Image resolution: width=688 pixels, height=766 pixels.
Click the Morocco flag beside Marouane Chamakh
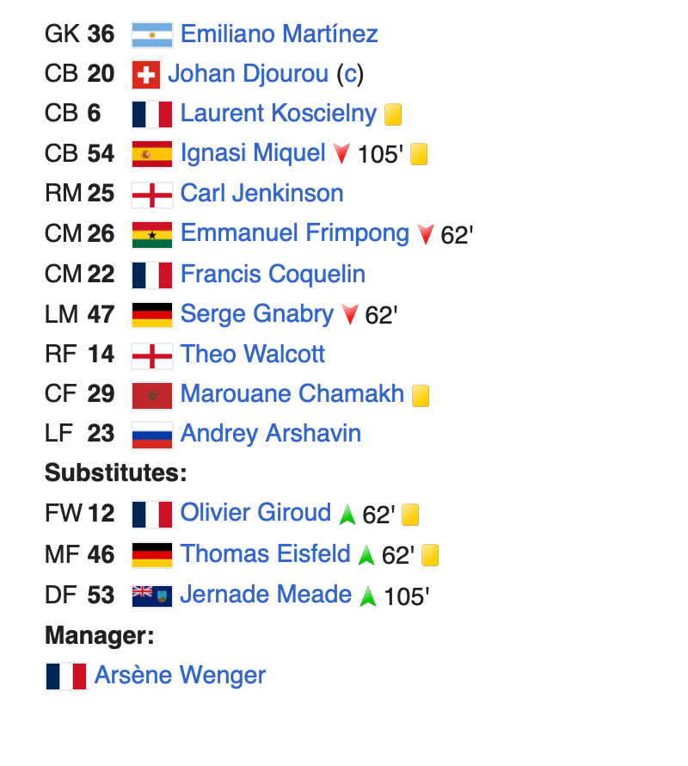pyautogui.click(x=152, y=395)
